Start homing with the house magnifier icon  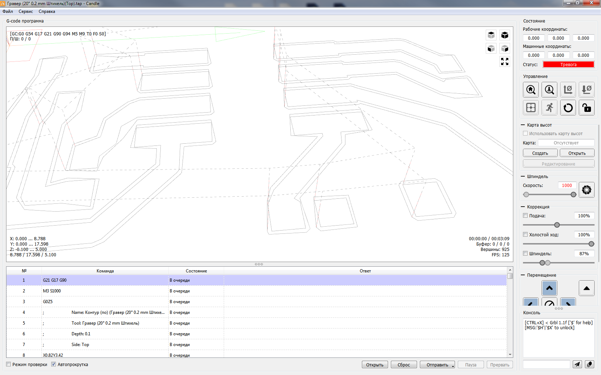coord(531,89)
